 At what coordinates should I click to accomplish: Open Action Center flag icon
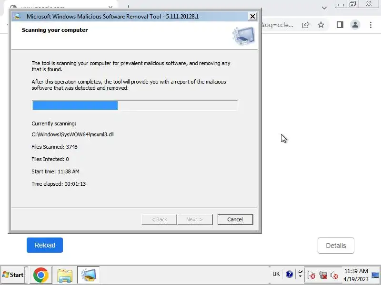[x=311, y=275]
